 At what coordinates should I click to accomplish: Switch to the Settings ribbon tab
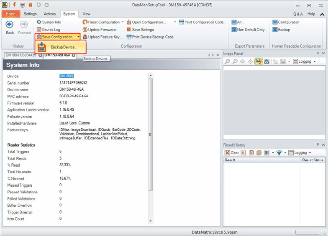[x=30, y=14]
